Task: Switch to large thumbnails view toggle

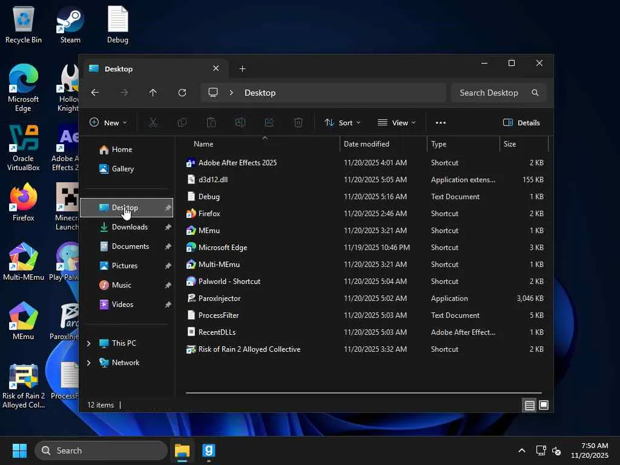Action: [544, 405]
